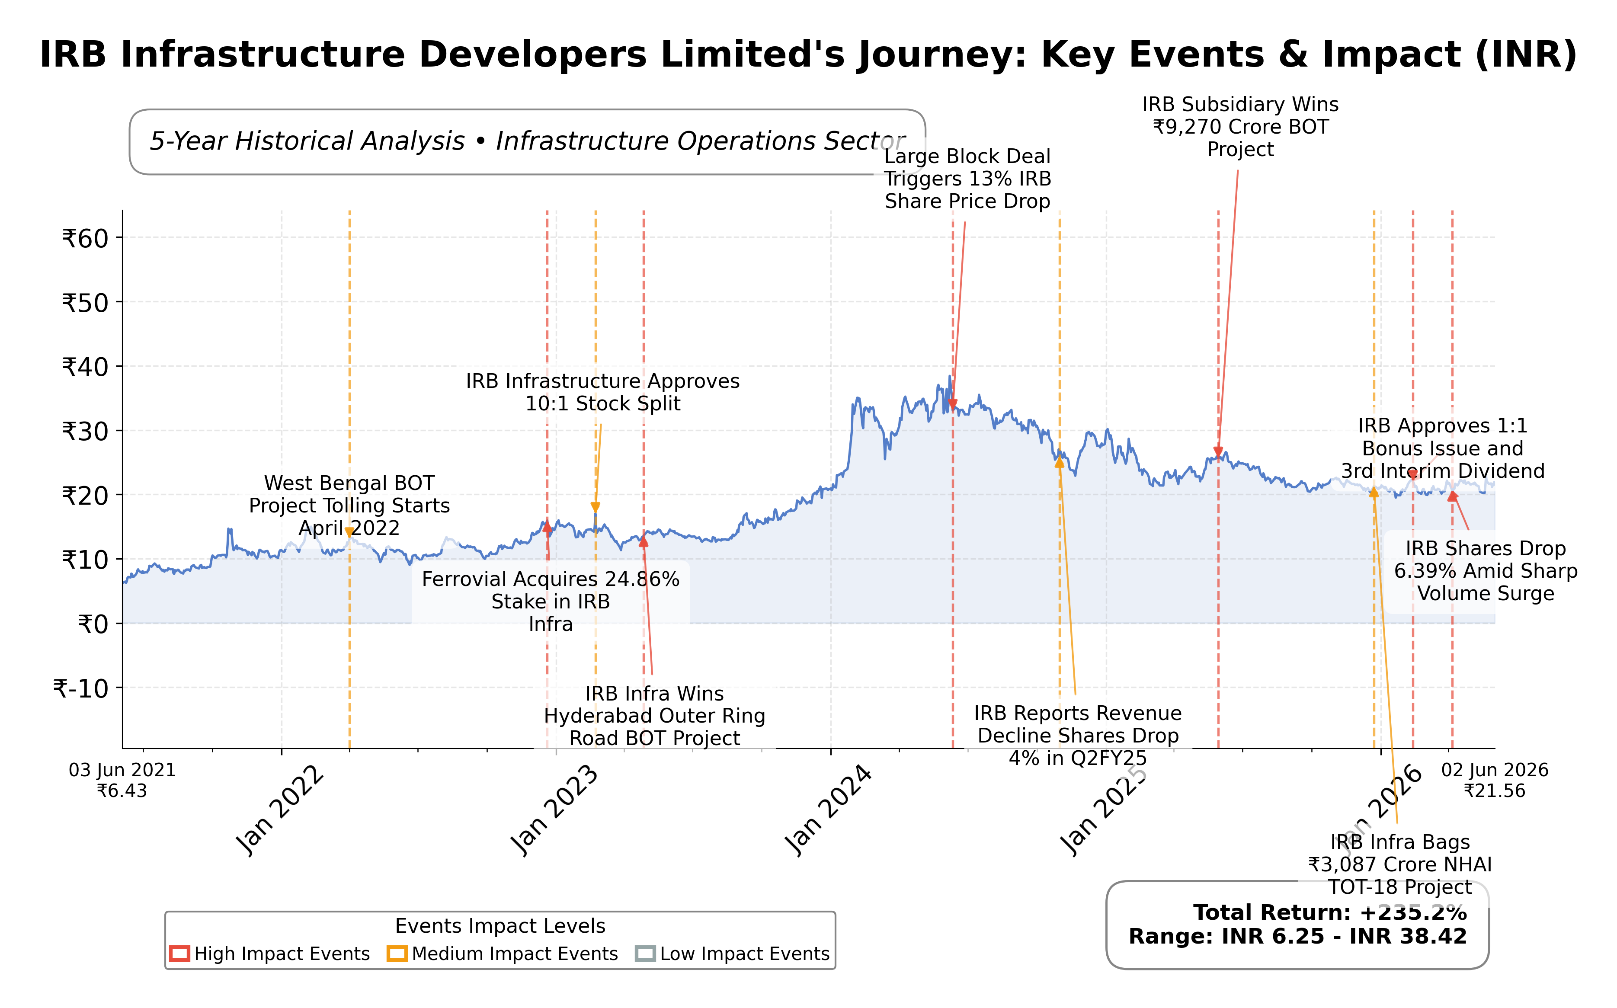
Task: Click the 'Jan 2023' x-axis label
Action: 554,810
